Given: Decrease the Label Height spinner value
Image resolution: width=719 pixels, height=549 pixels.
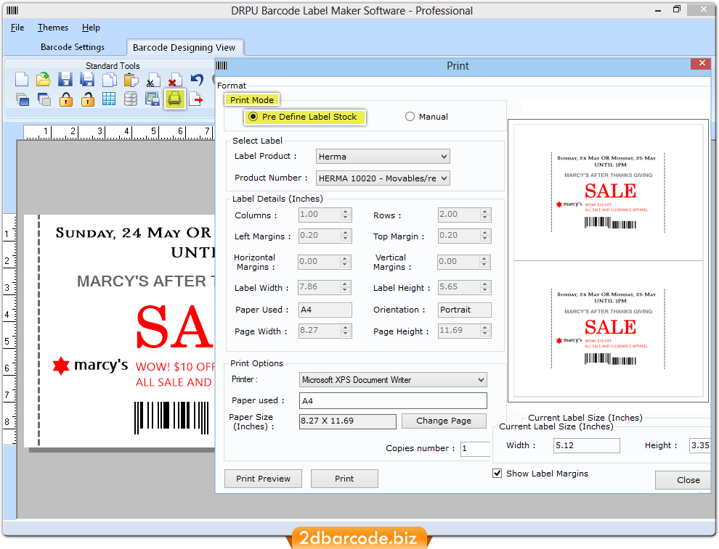Looking at the screenshot, I should [485, 291].
